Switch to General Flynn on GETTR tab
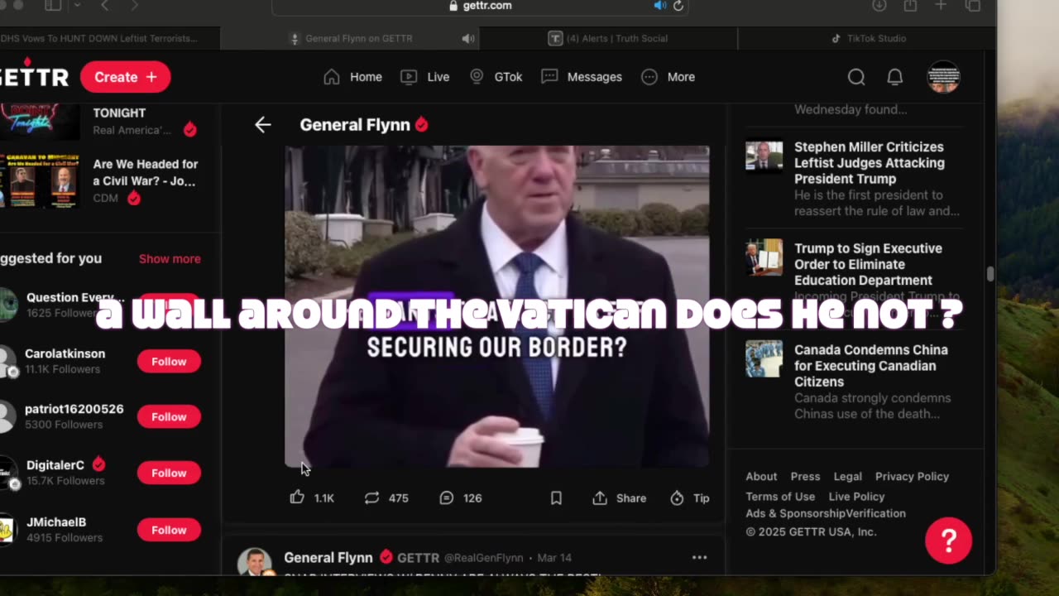Viewport: 1059px width, 596px height. [350, 38]
